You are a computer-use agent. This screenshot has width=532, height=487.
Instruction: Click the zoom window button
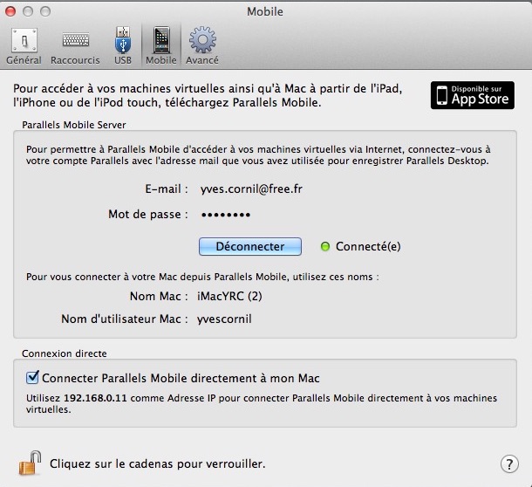(45, 11)
